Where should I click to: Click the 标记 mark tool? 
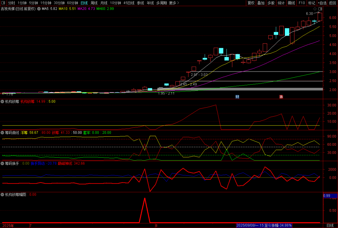(312, 3)
